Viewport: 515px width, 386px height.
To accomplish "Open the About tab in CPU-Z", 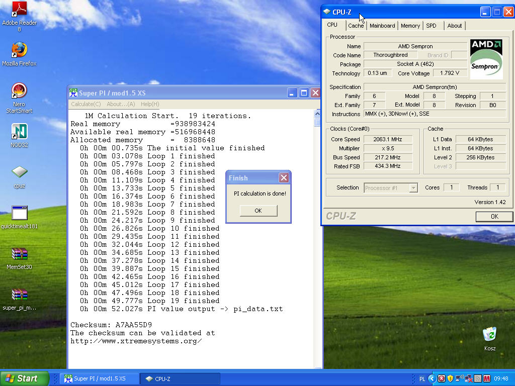I will click(455, 26).
